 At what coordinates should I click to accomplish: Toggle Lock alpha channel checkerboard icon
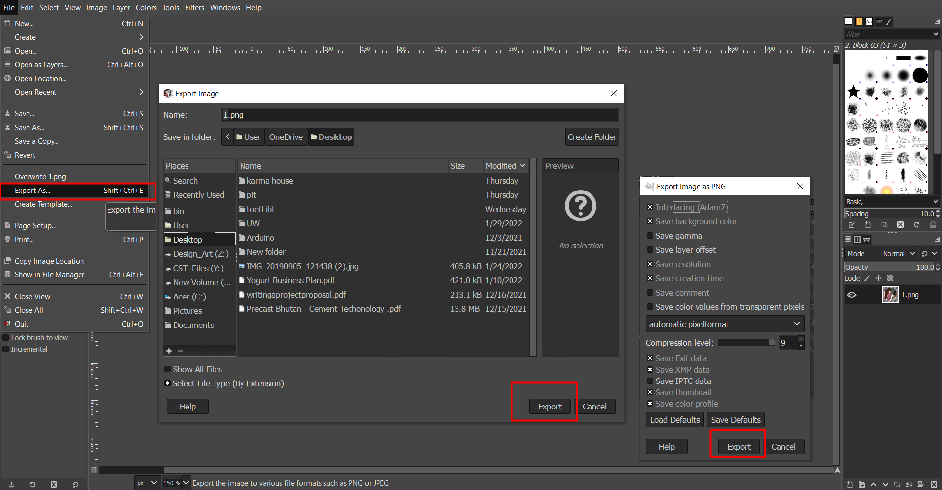(890, 278)
